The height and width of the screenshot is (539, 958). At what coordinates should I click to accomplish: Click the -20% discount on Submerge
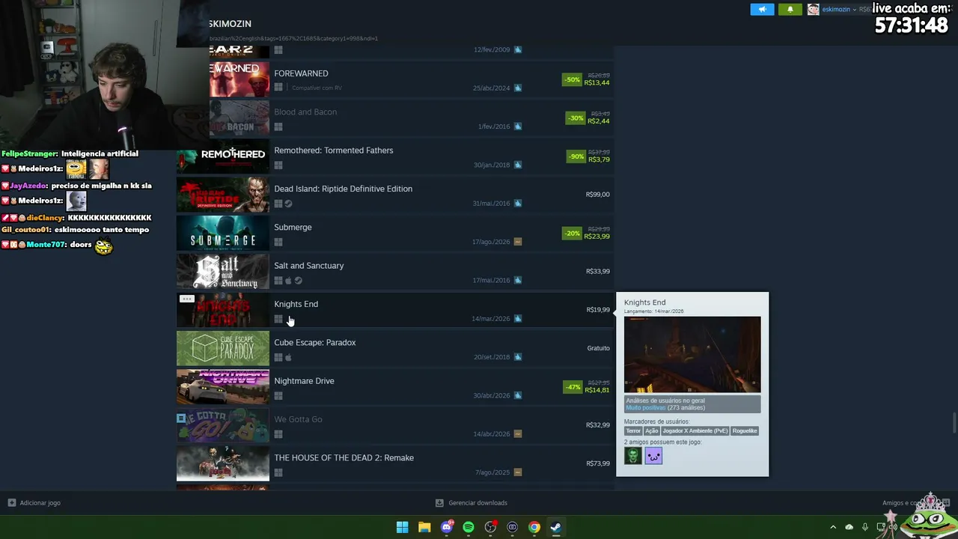572,233
